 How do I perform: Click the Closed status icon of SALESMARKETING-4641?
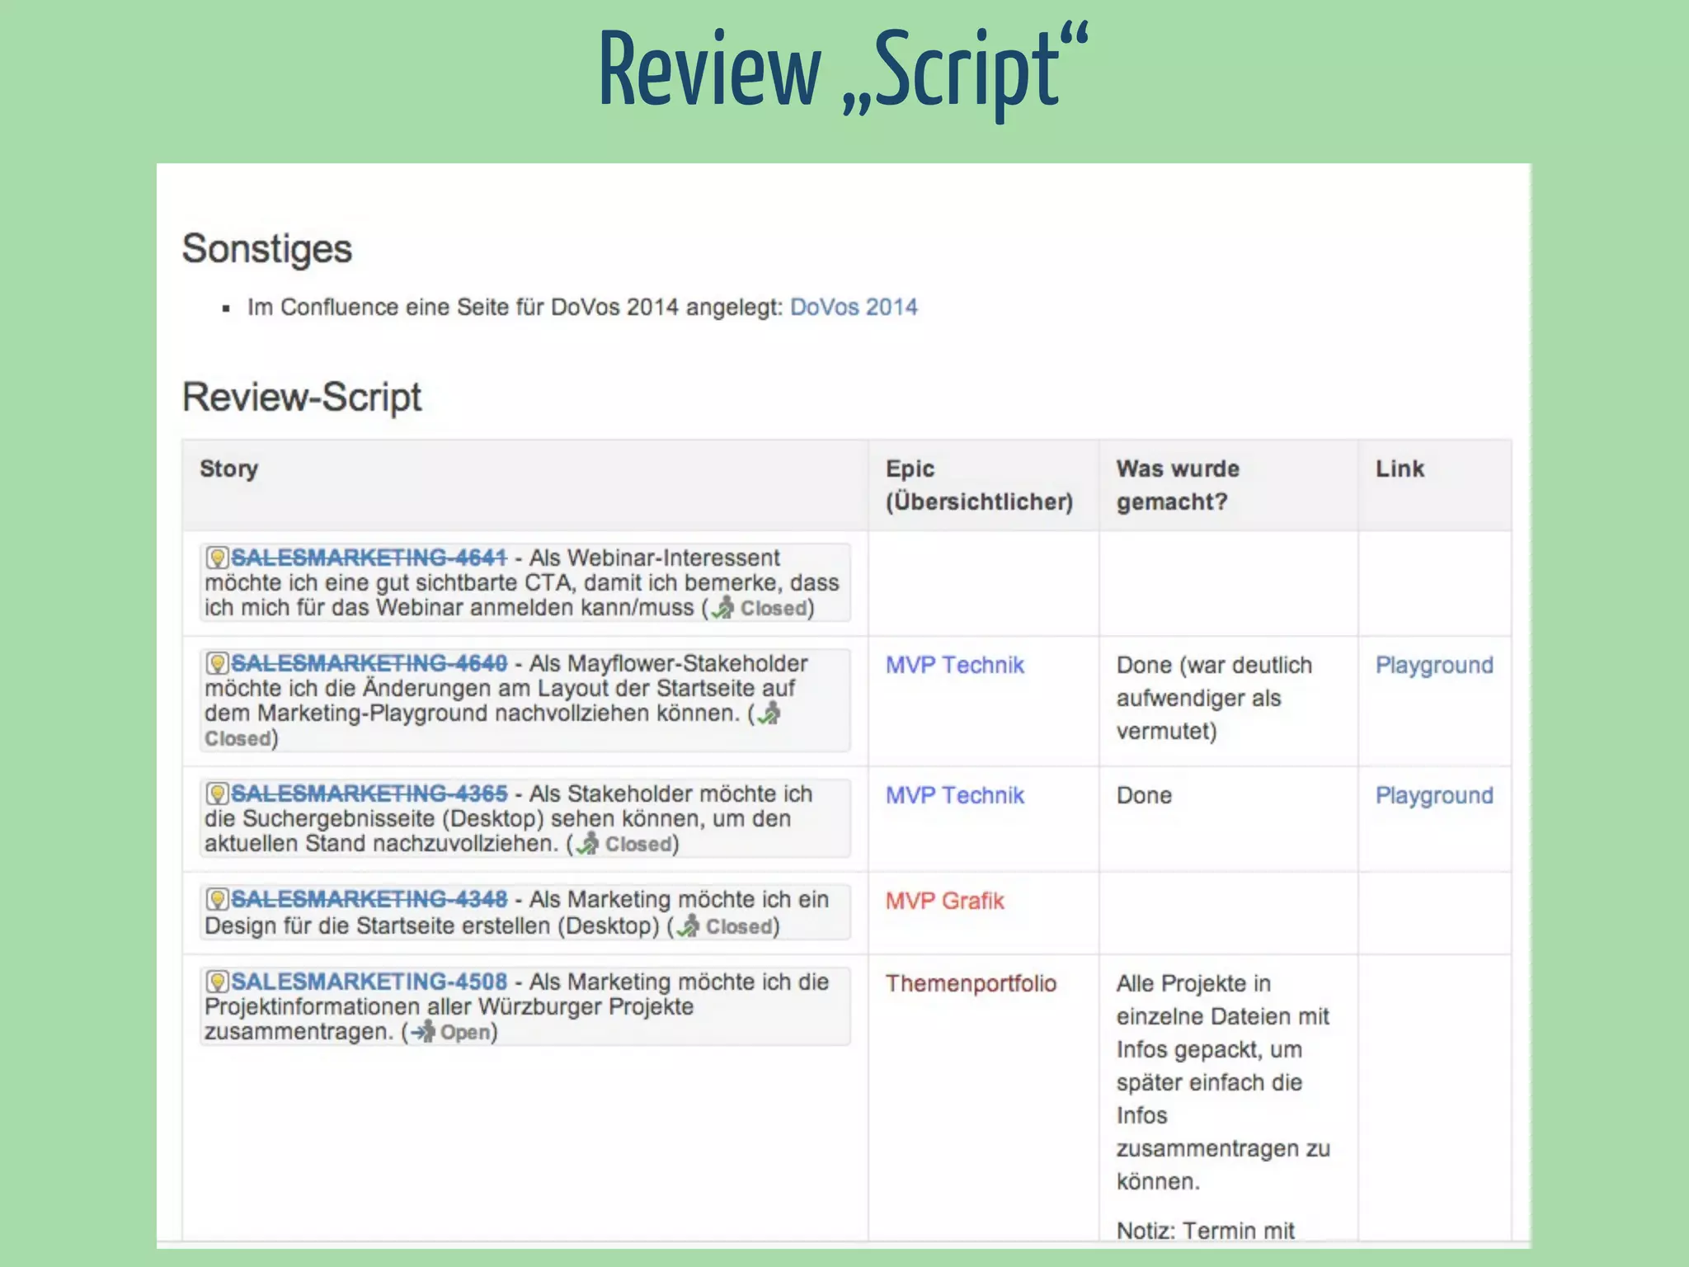[x=722, y=608]
